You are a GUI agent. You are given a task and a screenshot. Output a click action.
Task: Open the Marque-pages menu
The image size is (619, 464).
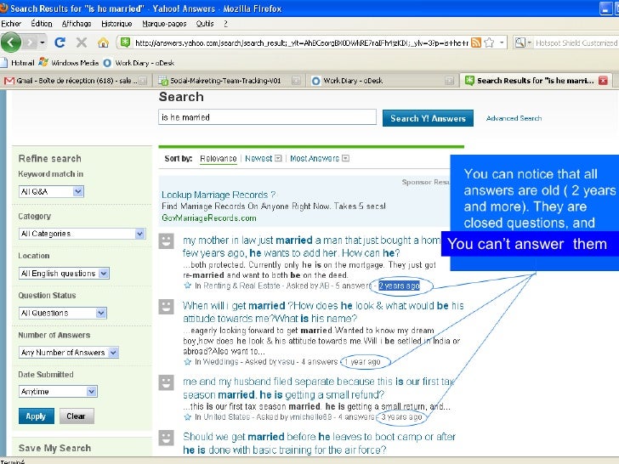[164, 24]
